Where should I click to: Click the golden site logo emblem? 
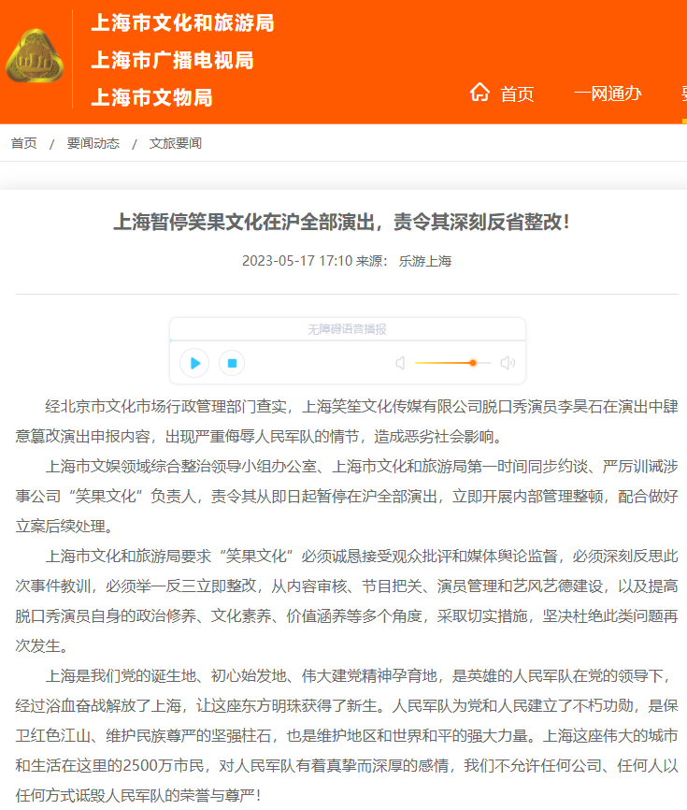35,57
